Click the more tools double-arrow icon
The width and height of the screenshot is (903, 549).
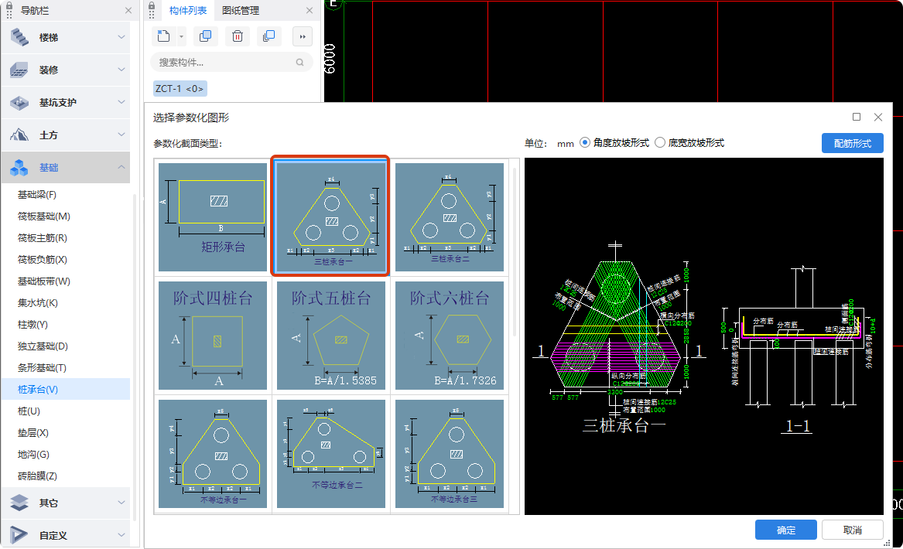pyautogui.click(x=303, y=37)
